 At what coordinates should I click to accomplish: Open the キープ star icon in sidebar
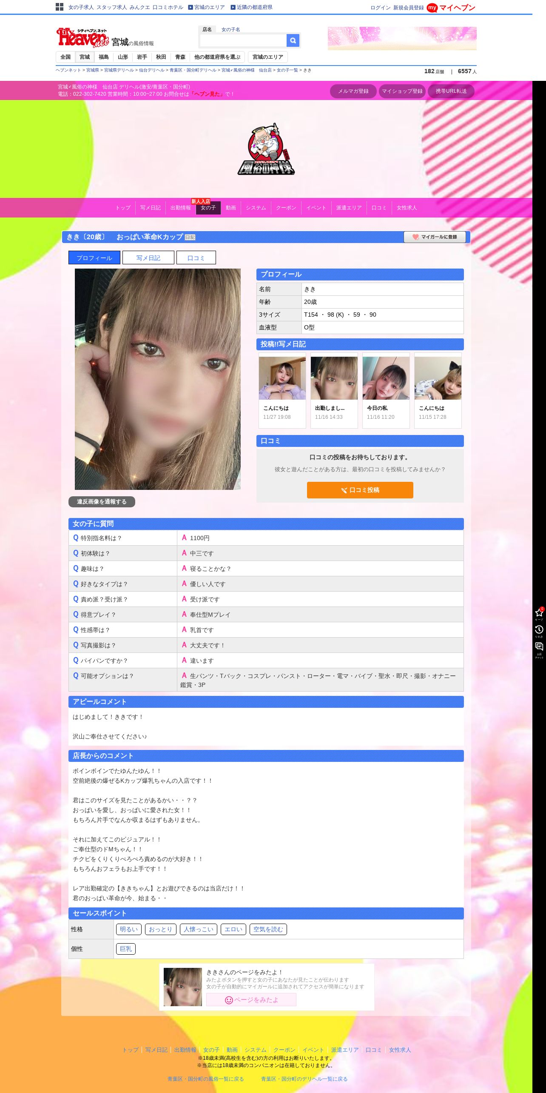coord(539,613)
